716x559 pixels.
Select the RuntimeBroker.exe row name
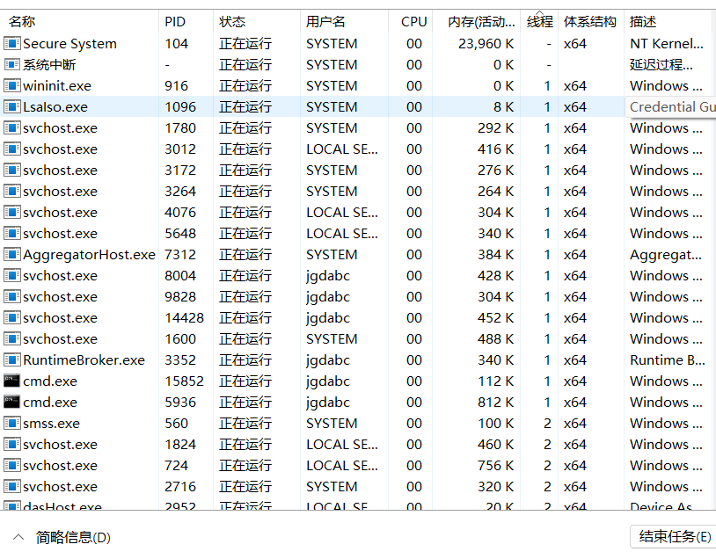pos(84,360)
